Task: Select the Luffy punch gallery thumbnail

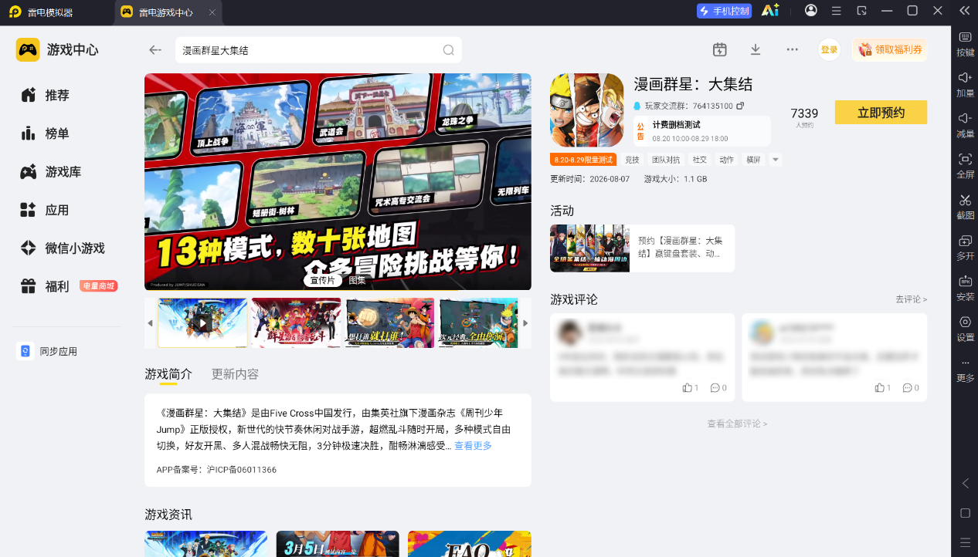Action: point(390,323)
